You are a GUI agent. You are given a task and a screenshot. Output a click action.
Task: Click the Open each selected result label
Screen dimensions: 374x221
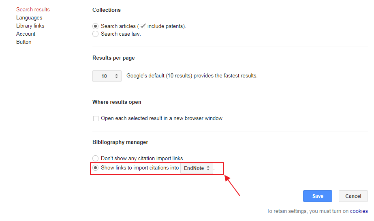pos(162,118)
